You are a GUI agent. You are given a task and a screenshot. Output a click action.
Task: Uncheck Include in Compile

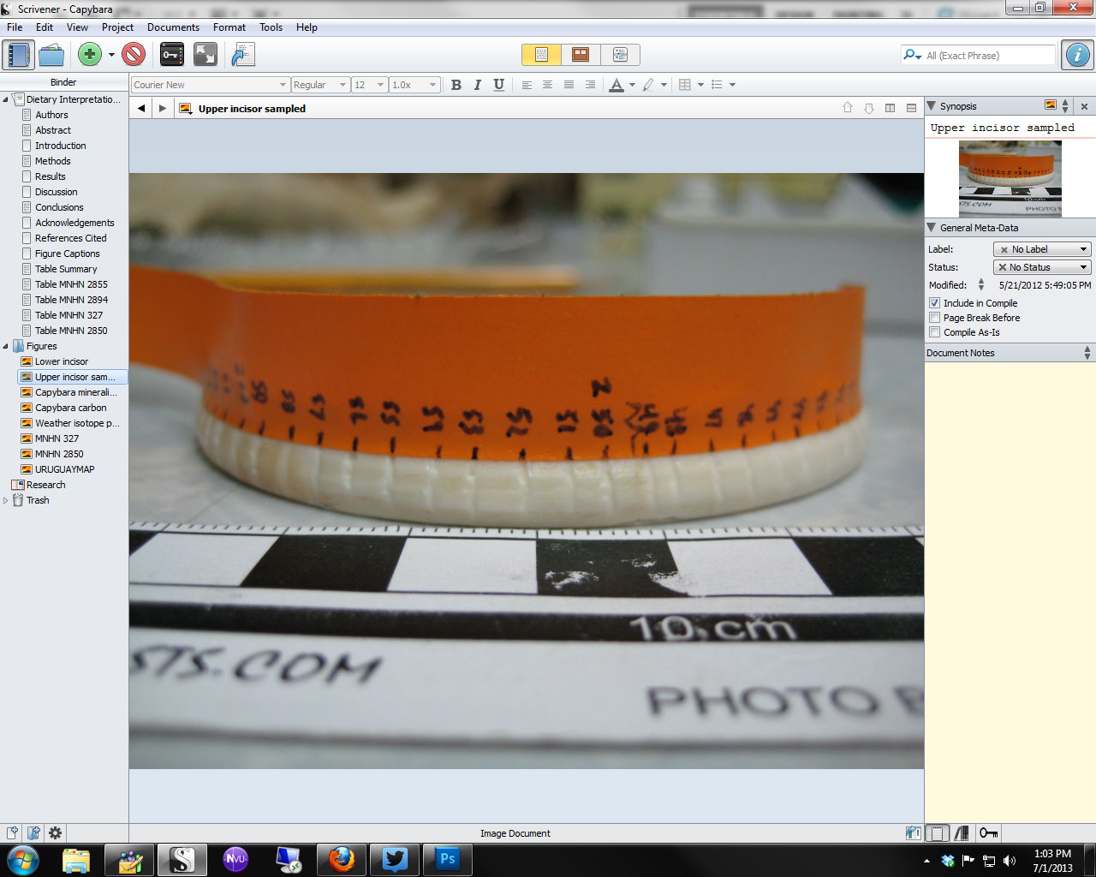(x=935, y=303)
